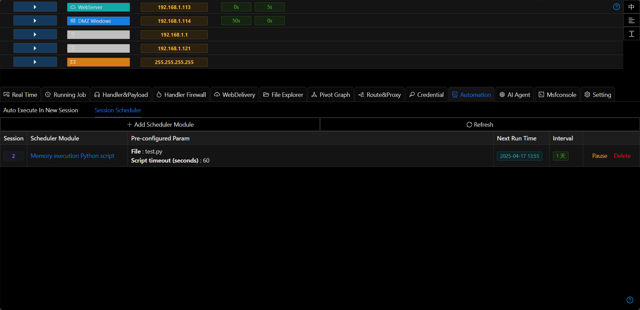Click the text-align lines icon at top right
Screen dimensions: 640x310
[x=631, y=20]
